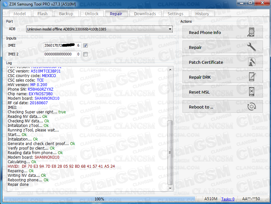This screenshot has width=271, height=204.
Task: Close the Z3X Samsung Tool window
Action: [262, 3]
